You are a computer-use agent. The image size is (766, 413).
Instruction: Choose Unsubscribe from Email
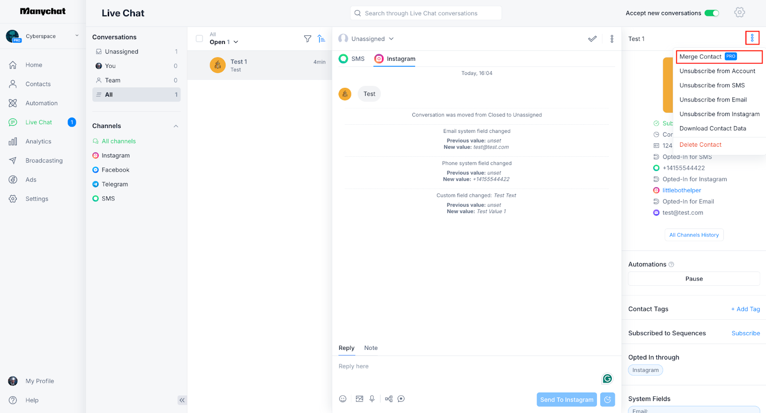click(713, 100)
